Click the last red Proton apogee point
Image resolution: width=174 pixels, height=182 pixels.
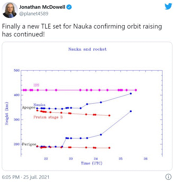[109, 116]
